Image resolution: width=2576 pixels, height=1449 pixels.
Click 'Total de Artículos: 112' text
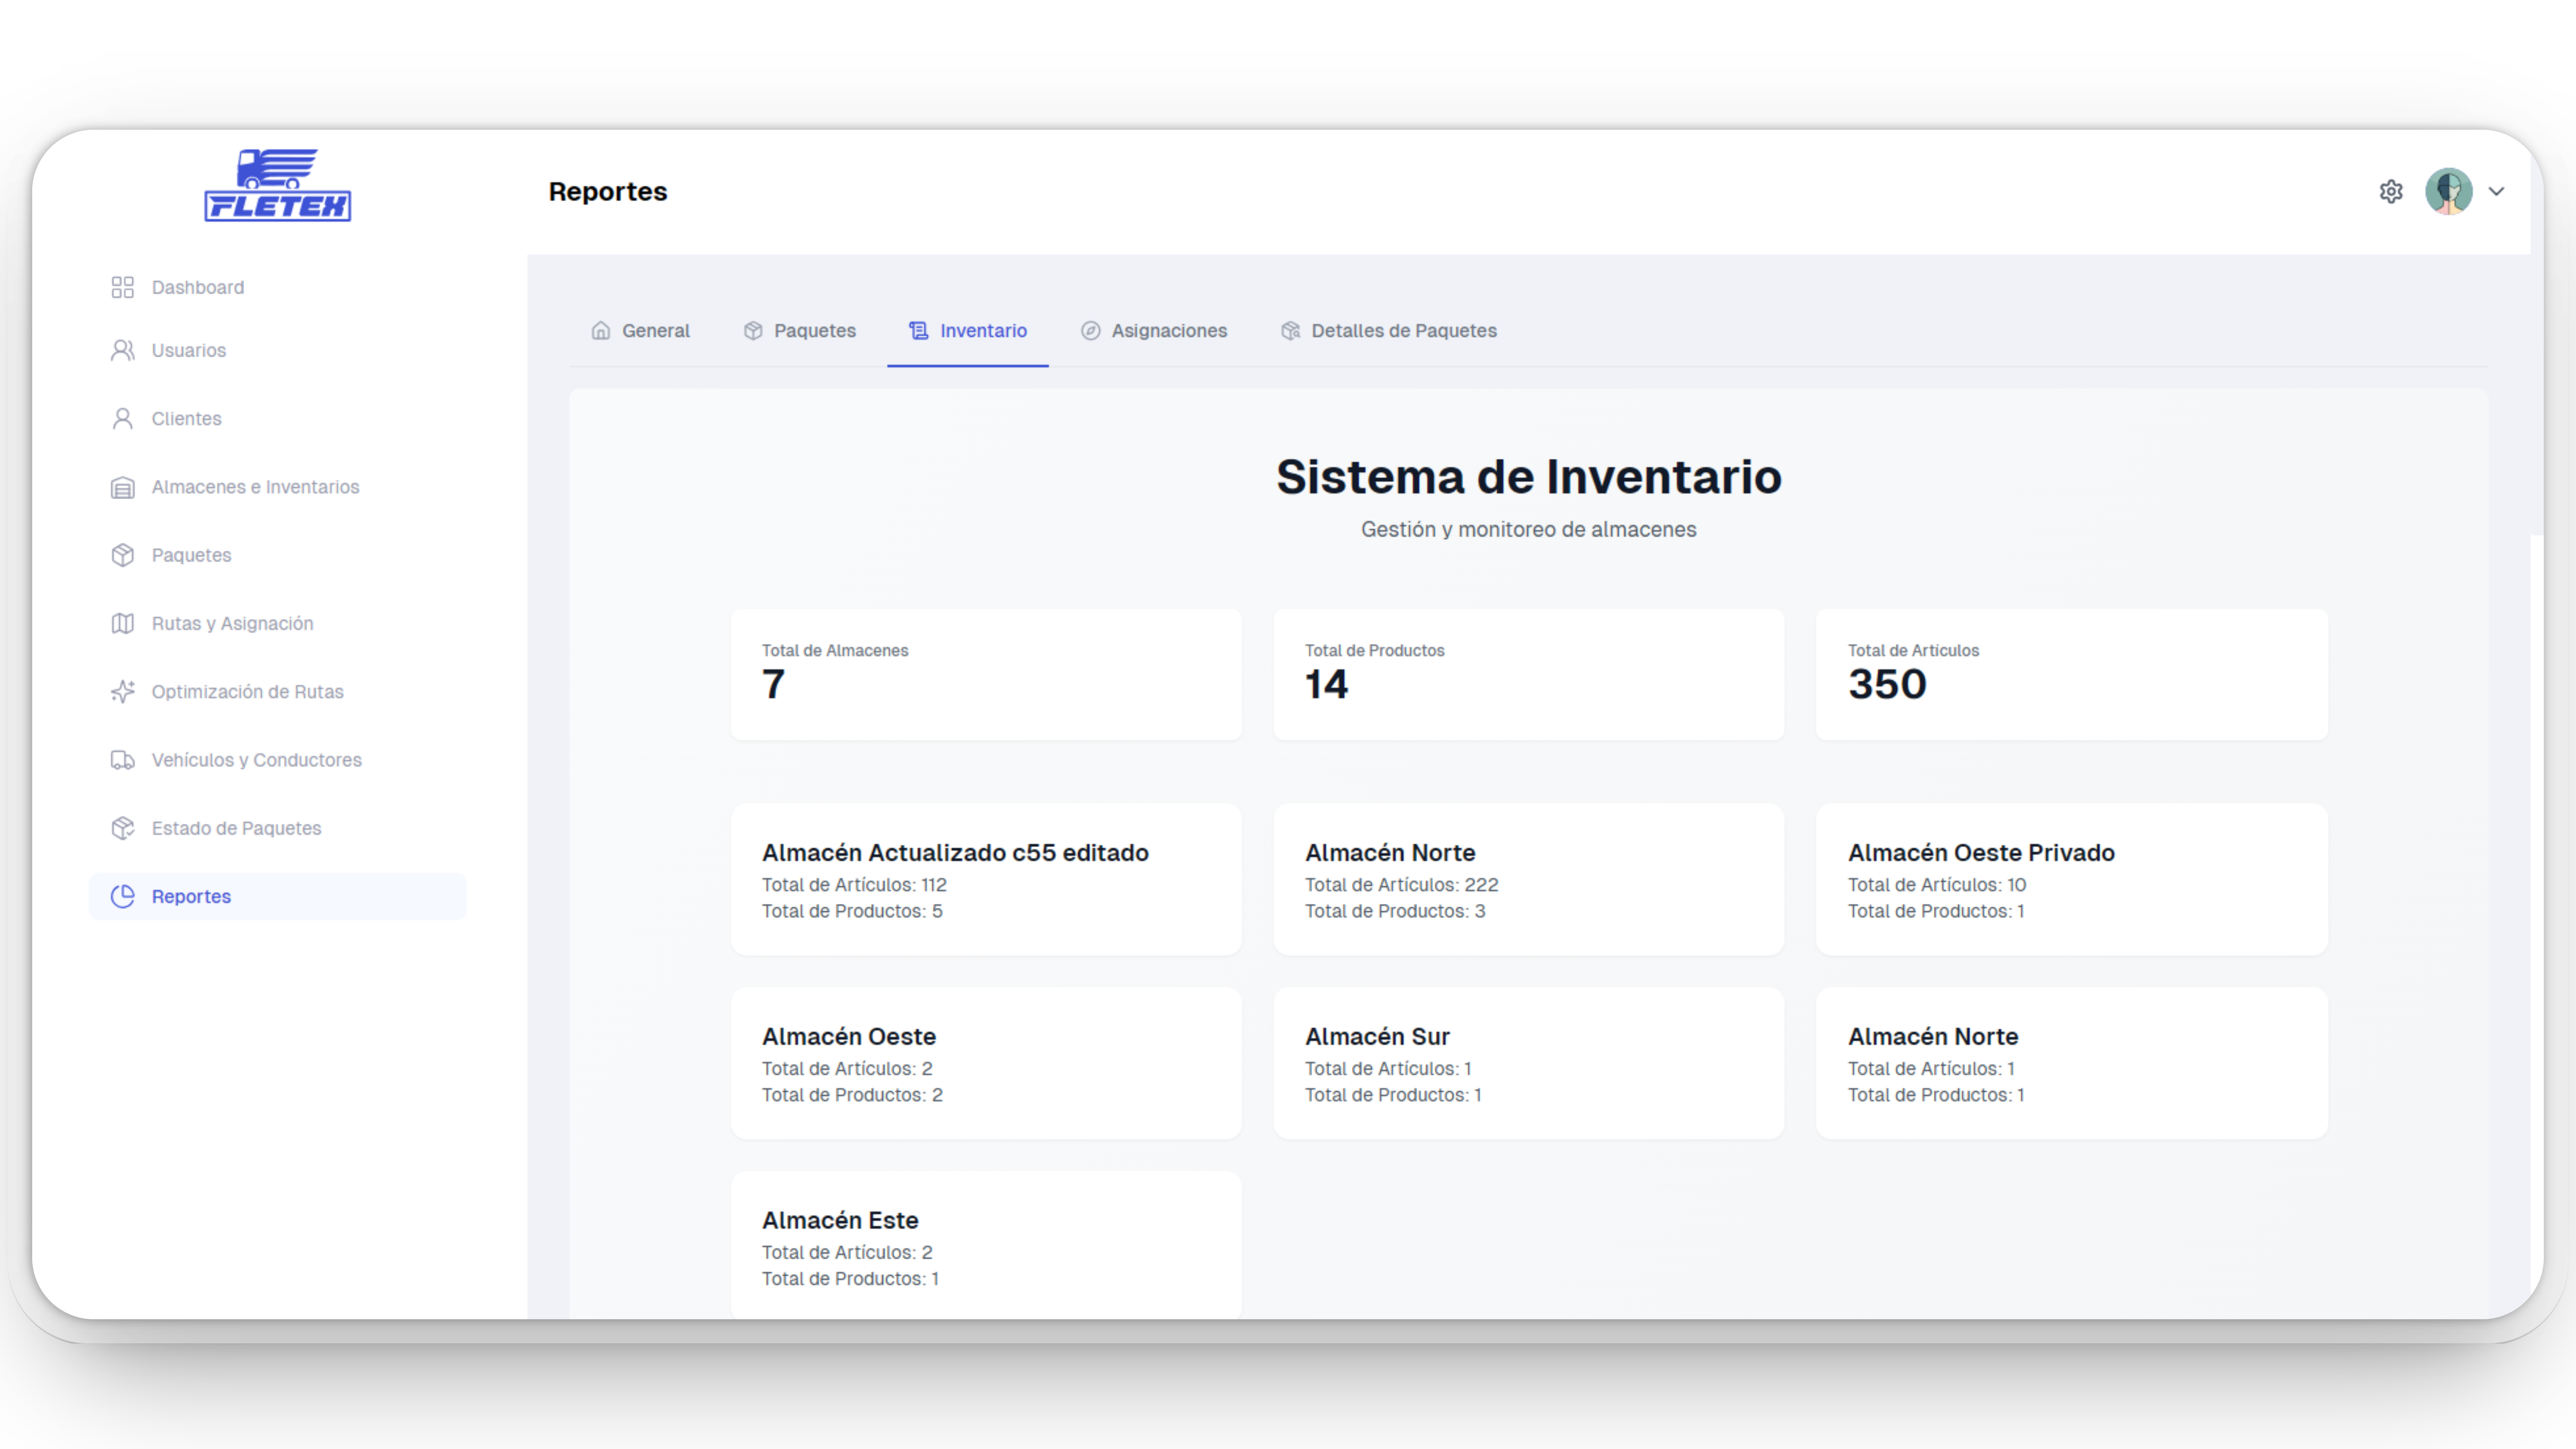click(854, 885)
